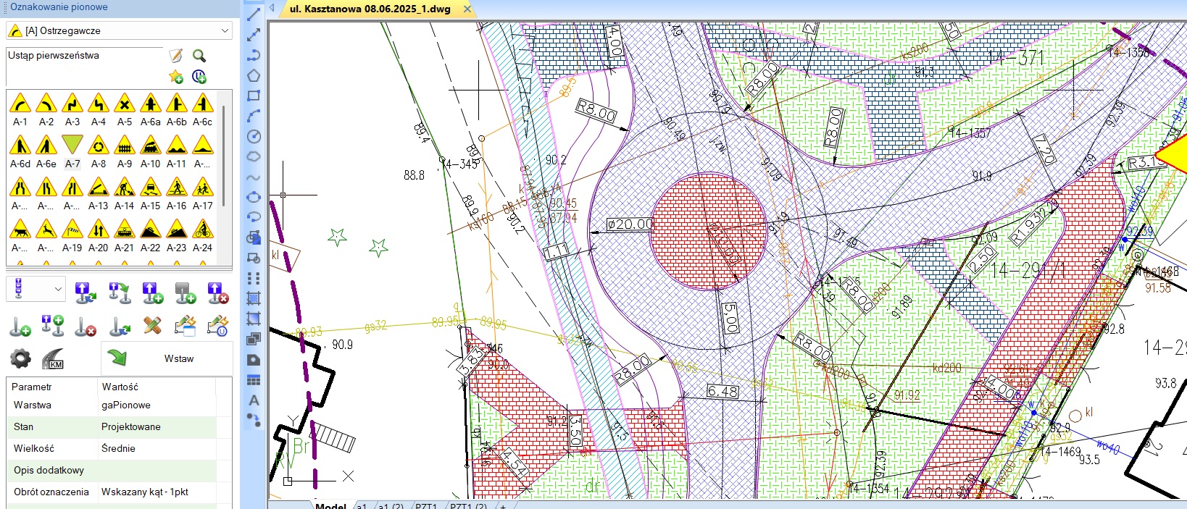Viewport: 1187px width, 509px height.
Task: Select the Line drawing tool
Action: pos(254,14)
